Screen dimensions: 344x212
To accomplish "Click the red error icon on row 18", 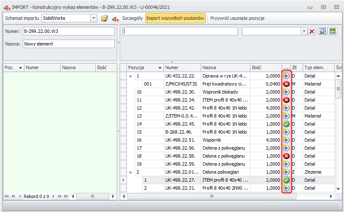I will [286, 156].
